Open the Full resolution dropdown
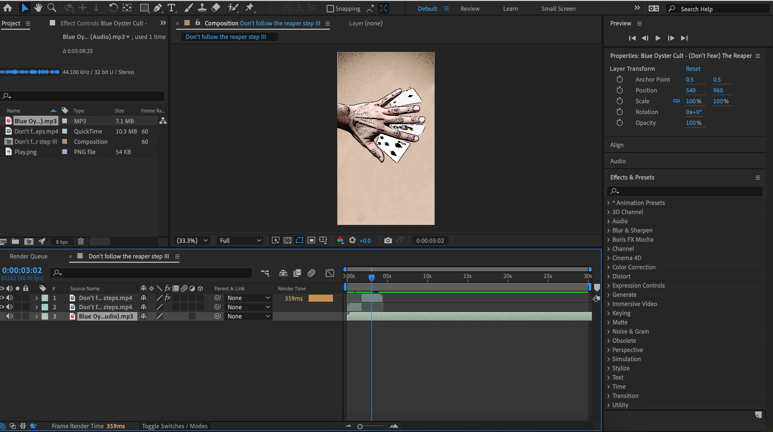This screenshot has height=432, width=773. (240, 241)
